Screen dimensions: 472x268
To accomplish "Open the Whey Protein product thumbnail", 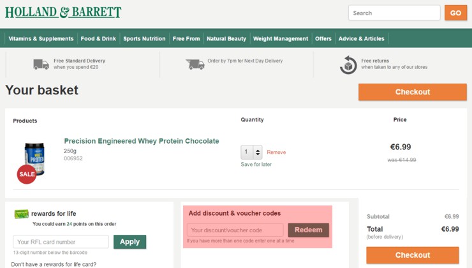I will pyautogui.click(x=34, y=159).
